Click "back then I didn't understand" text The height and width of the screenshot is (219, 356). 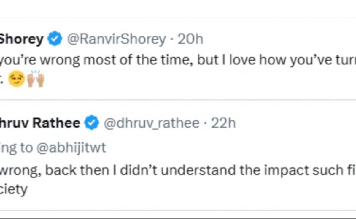pos(116,171)
